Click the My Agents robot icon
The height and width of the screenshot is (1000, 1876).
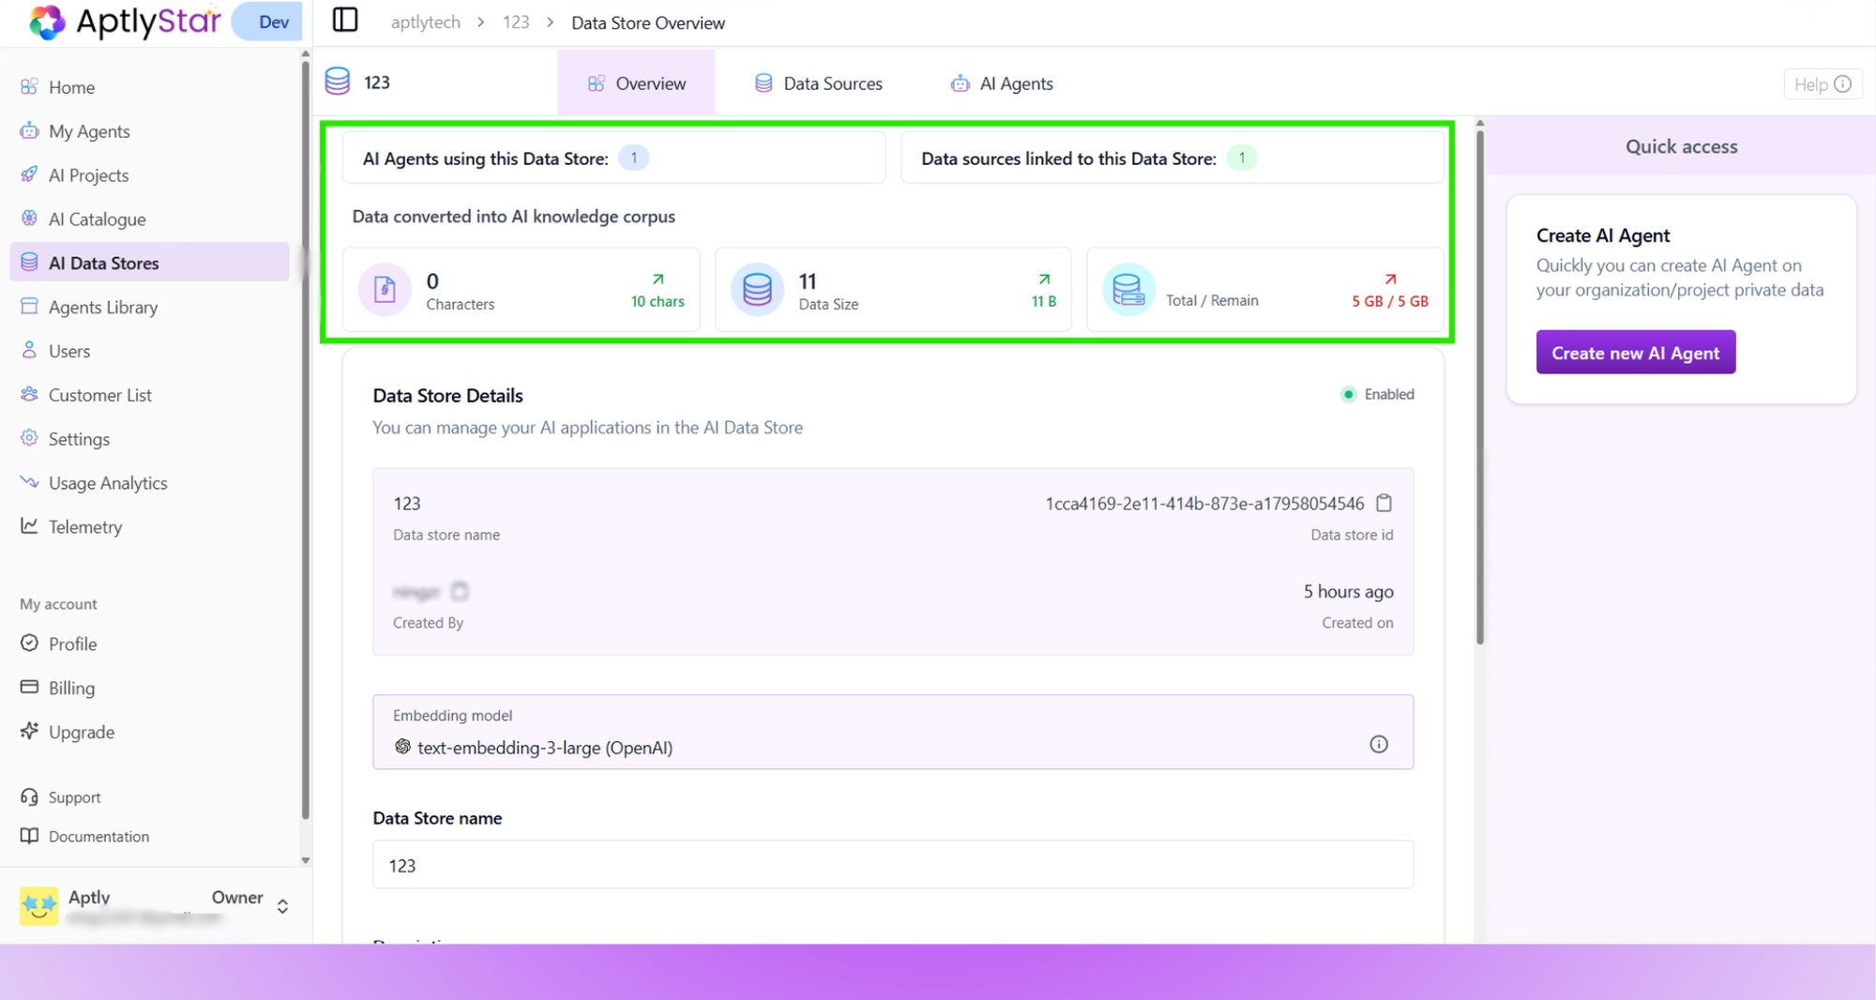(x=29, y=130)
